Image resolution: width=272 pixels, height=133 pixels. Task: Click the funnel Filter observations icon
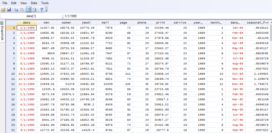coord(42,10)
